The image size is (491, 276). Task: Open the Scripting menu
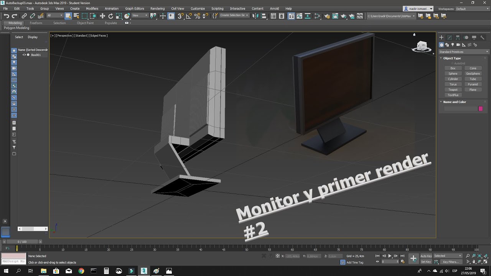217,8
